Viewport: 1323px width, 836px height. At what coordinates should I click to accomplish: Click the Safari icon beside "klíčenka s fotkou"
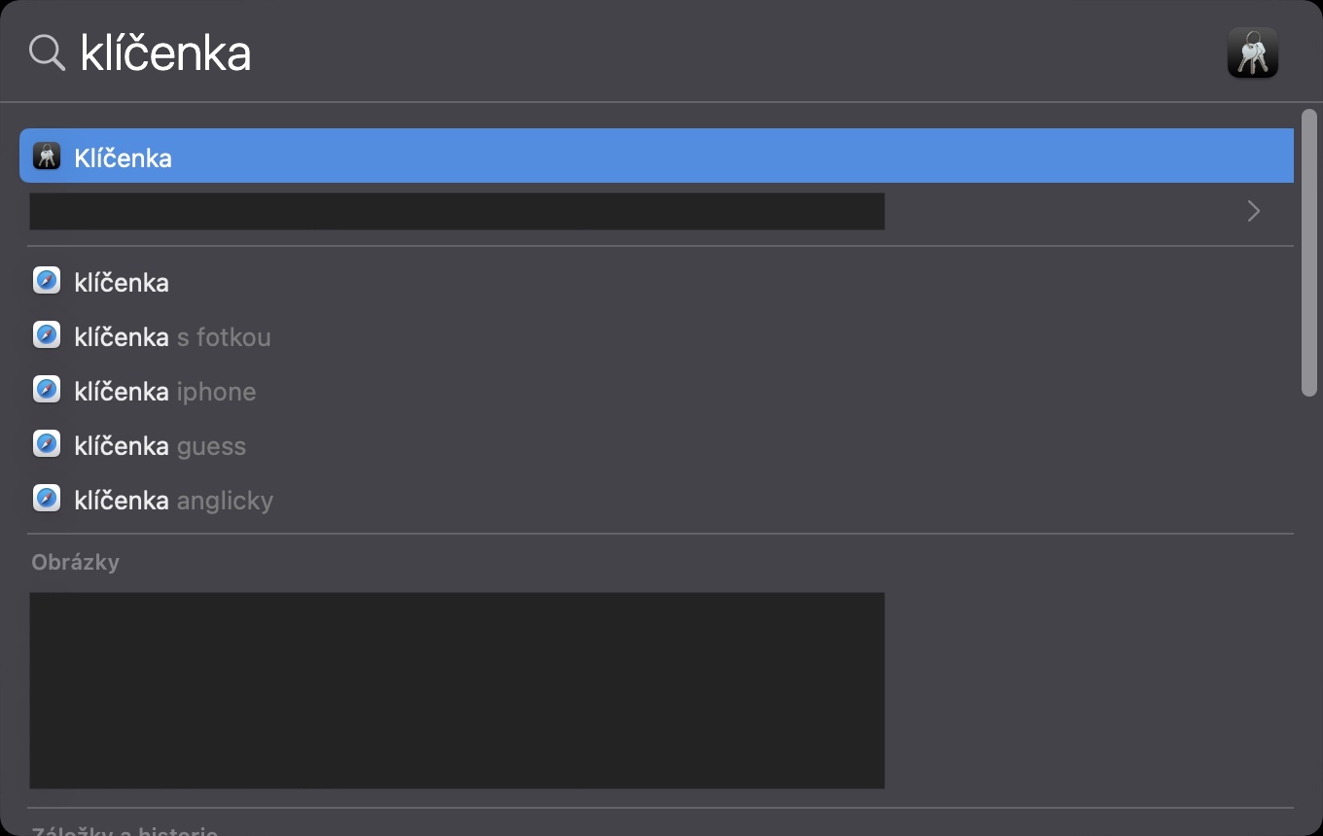(47, 336)
